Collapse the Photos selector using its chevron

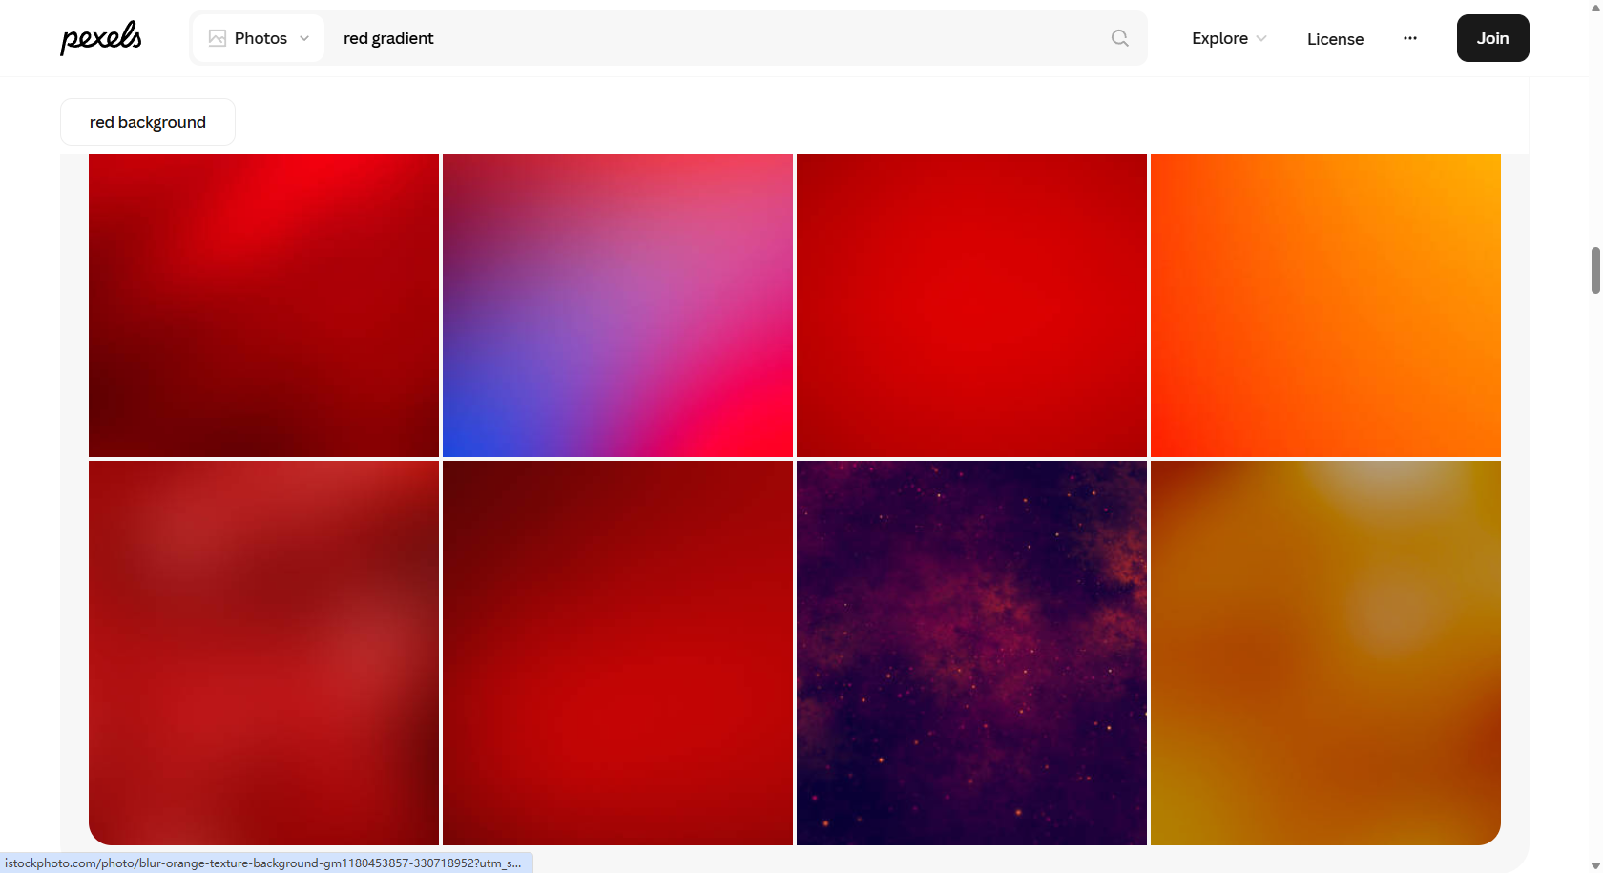click(303, 38)
